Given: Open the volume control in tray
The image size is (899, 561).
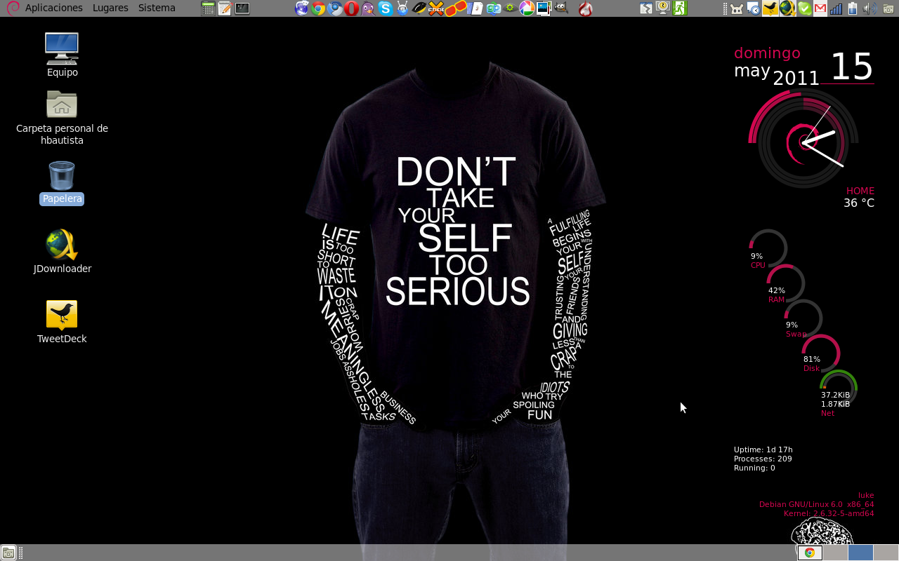Looking at the screenshot, I should point(871,8).
